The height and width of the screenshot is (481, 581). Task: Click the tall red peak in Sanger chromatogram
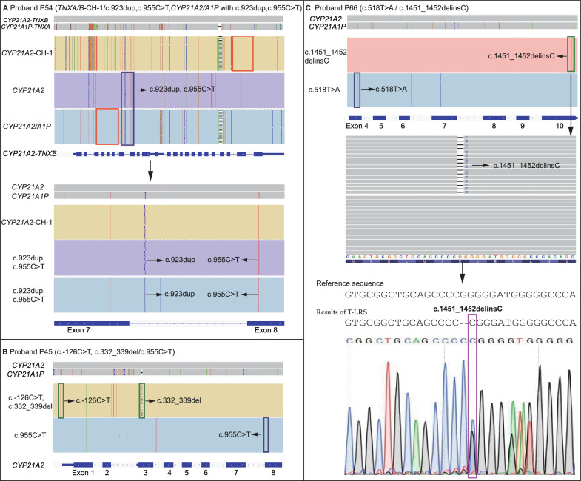389,417
